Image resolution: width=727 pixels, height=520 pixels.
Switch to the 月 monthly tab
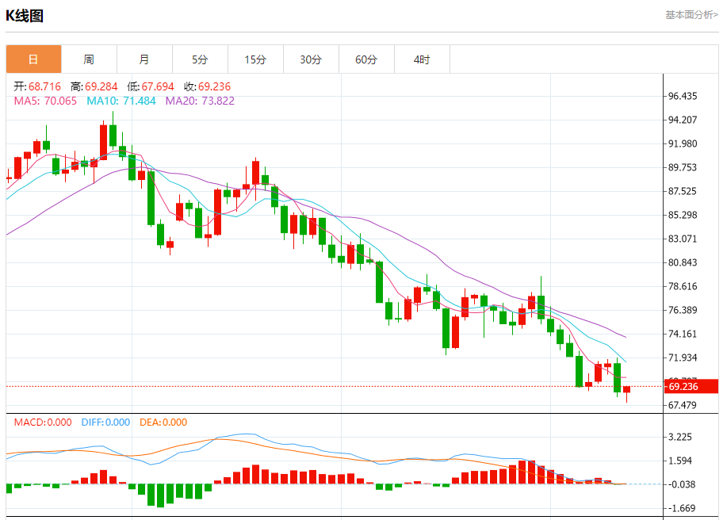click(x=144, y=59)
